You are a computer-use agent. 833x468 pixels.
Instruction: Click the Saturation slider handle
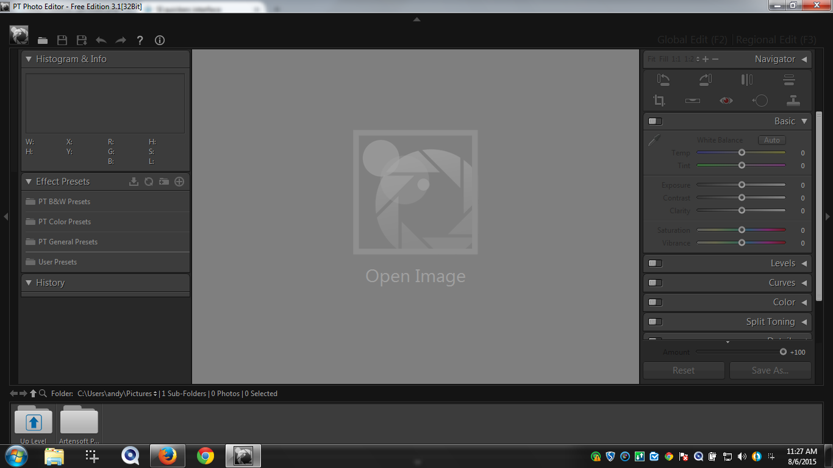742,230
